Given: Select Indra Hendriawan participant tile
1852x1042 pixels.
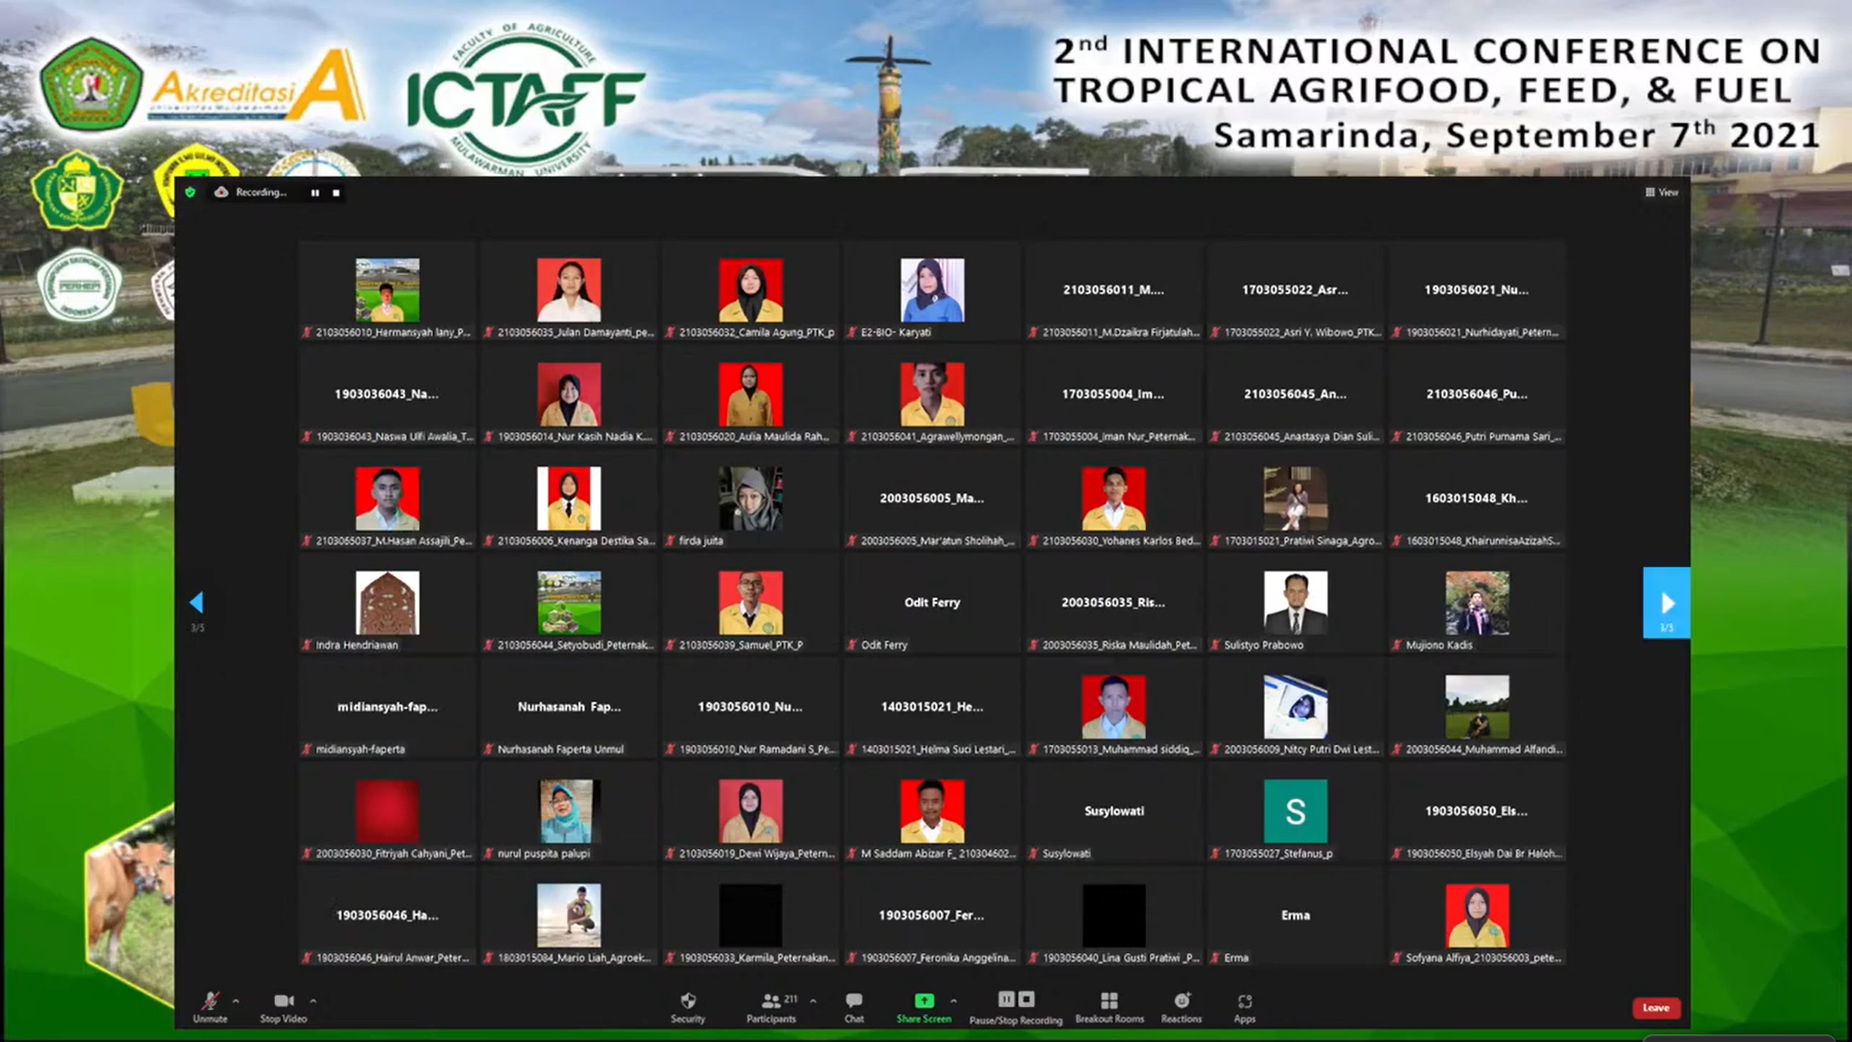Looking at the screenshot, I should (388, 603).
